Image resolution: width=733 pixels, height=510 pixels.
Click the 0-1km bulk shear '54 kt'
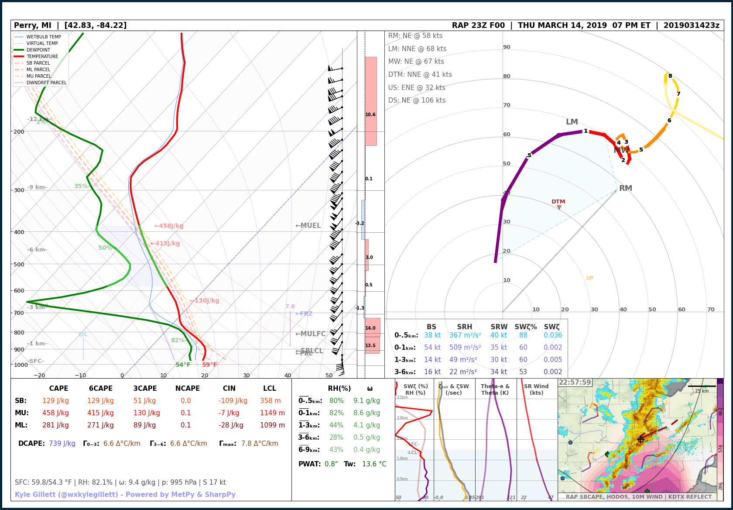(432, 348)
